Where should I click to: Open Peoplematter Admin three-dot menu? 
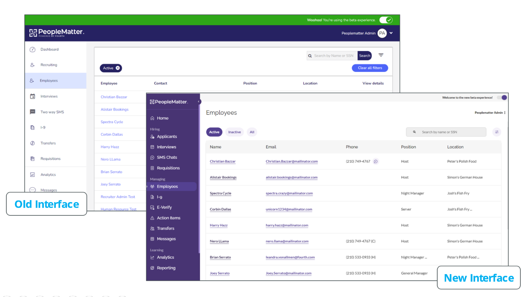tap(505, 113)
